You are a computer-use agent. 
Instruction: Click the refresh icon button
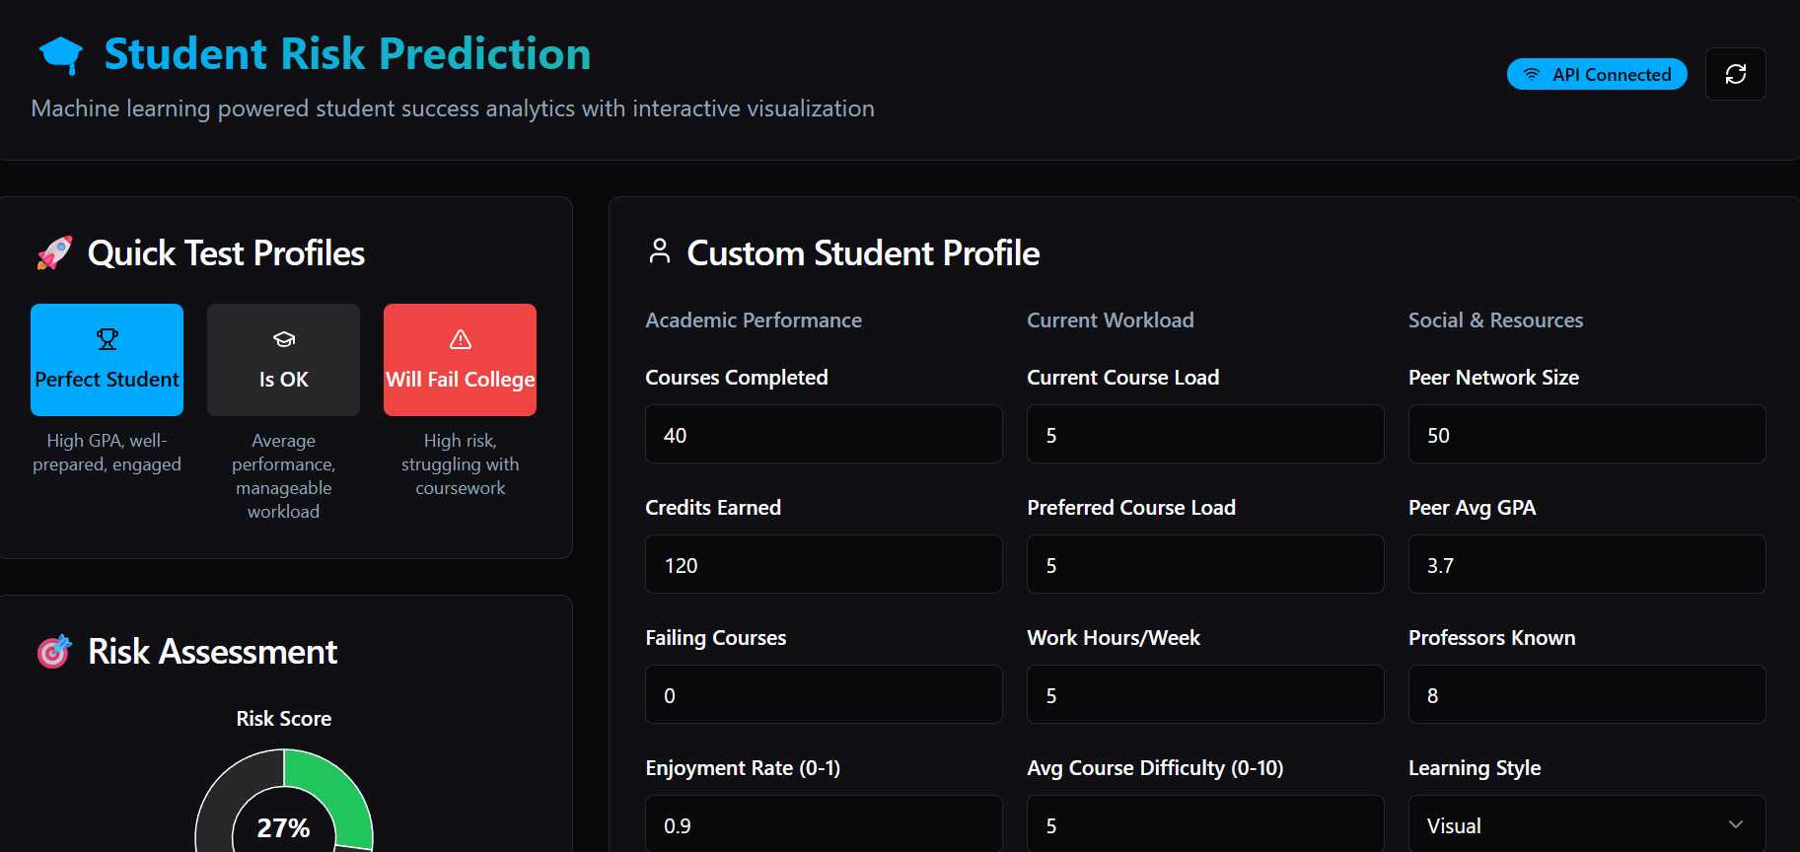(1735, 74)
